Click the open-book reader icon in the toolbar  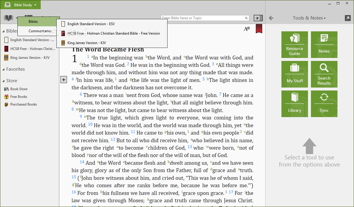(9, 18)
